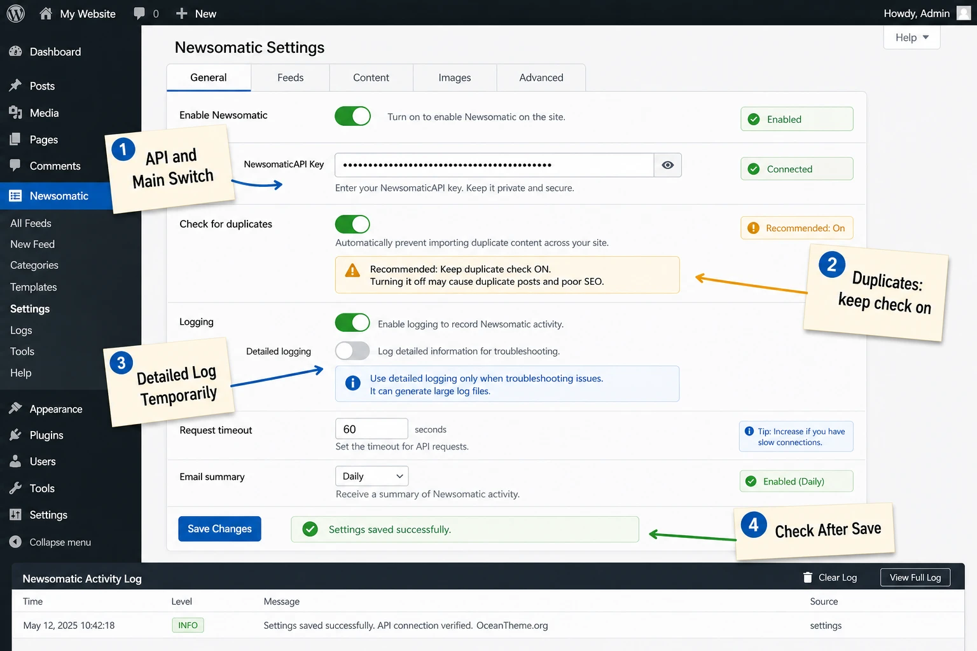The height and width of the screenshot is (651, 977).
Task: Open the All Feeds submenu link
Action: pos(31,223)
